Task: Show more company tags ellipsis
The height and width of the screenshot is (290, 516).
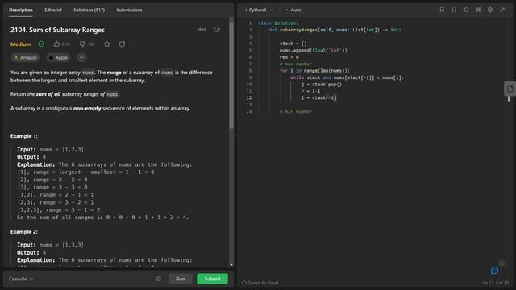Action: pyautogui.click(x=81, y=57)
